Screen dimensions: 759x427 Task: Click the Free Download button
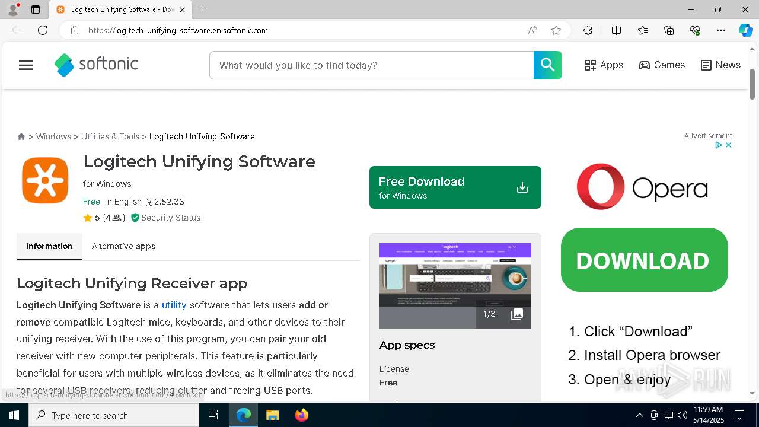(x=455, y=187)
